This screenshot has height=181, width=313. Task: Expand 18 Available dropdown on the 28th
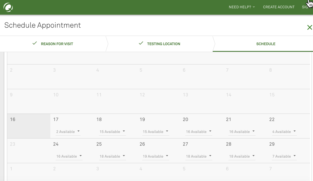point(242,156)
